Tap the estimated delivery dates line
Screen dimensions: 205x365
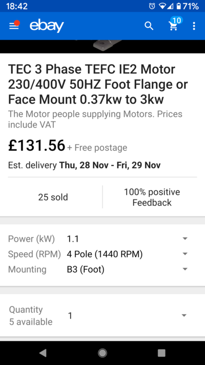[84, 165]
